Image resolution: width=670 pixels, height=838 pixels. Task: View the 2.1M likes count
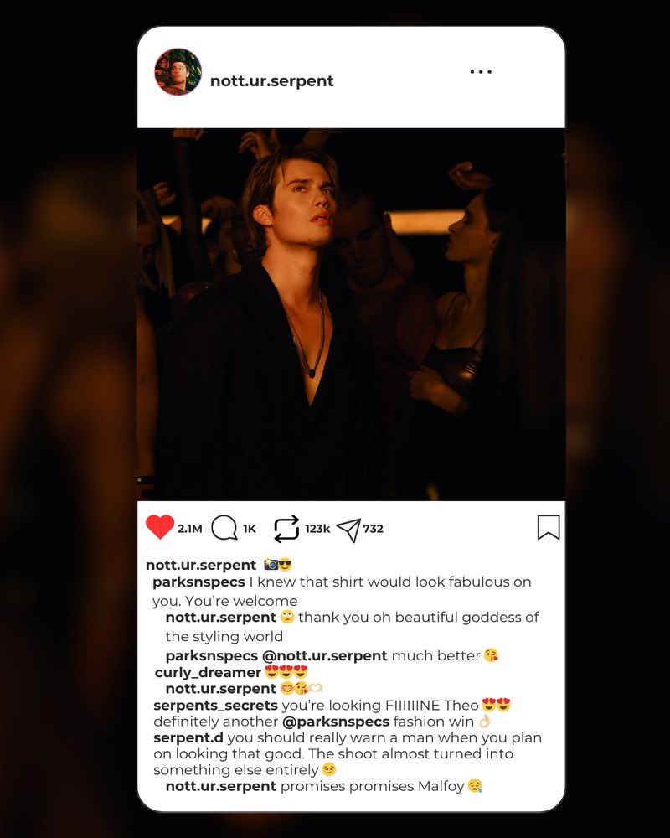point(189,529)
